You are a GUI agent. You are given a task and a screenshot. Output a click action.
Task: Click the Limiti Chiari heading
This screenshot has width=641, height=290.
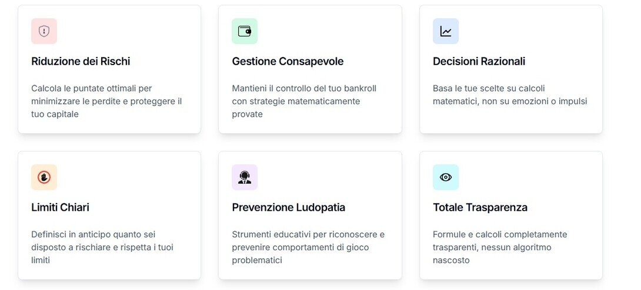point(60,207)
